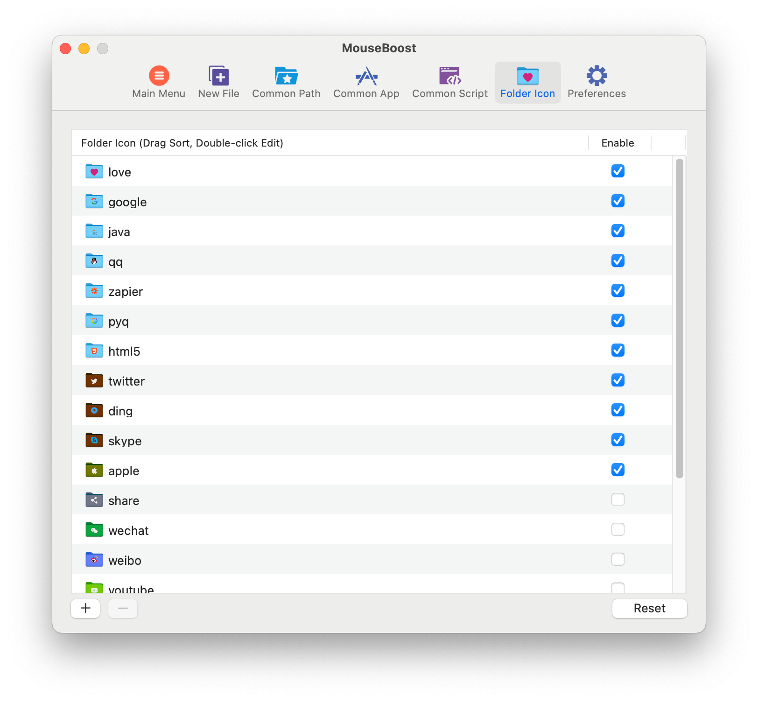Uncheck the pyq enable checkbox
Image resolution: width=758 pixels, height=702 pixels.
[x=618, y=320]
